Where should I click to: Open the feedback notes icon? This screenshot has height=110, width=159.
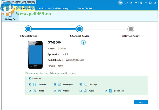[x=141, y=3]
